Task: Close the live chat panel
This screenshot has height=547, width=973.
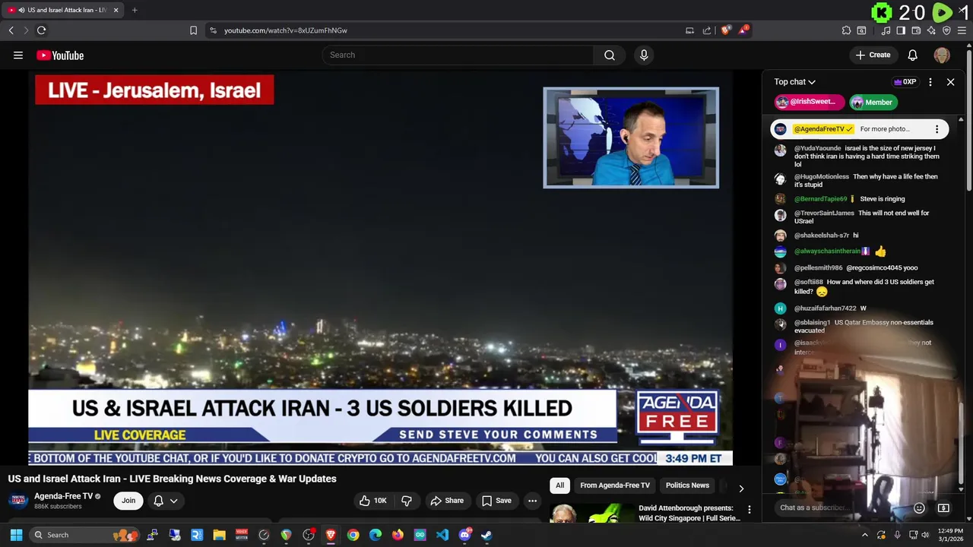Action: [x=950, y=82]
